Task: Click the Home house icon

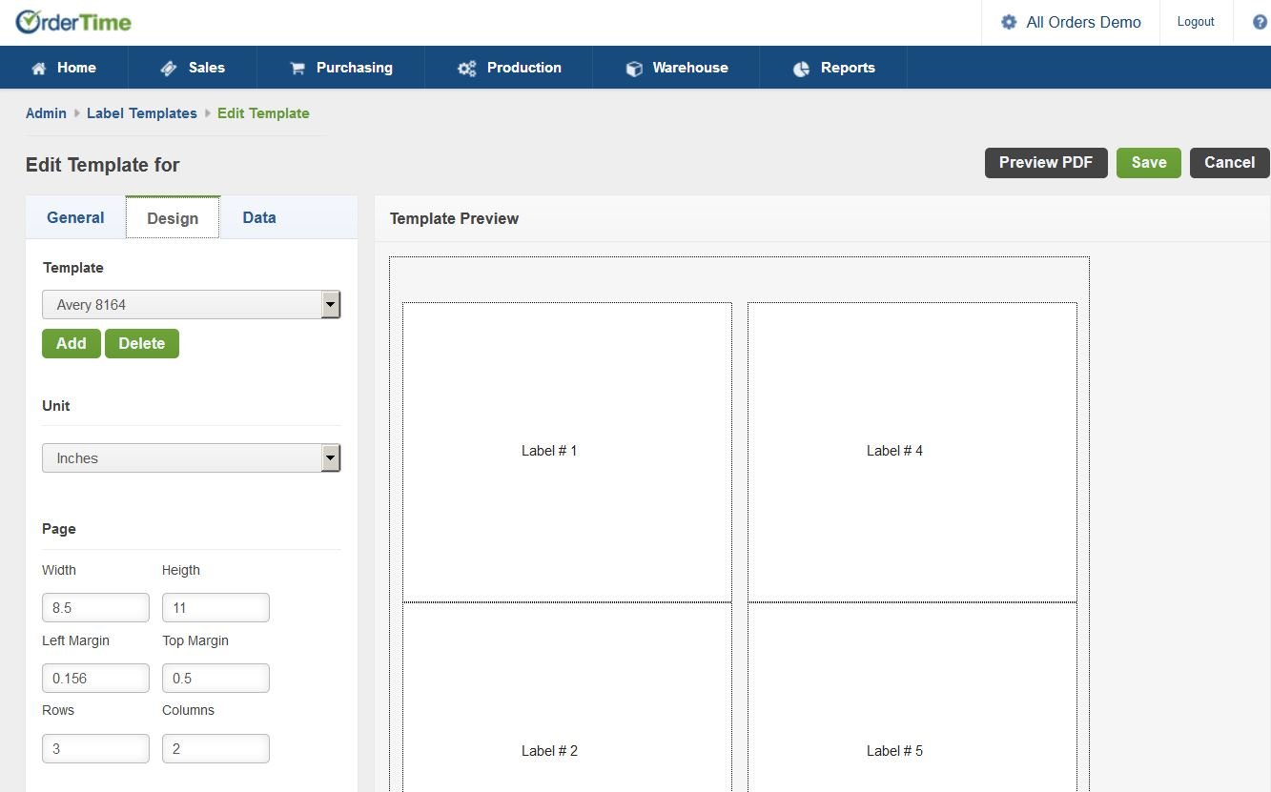Action: tap(39, 69)
